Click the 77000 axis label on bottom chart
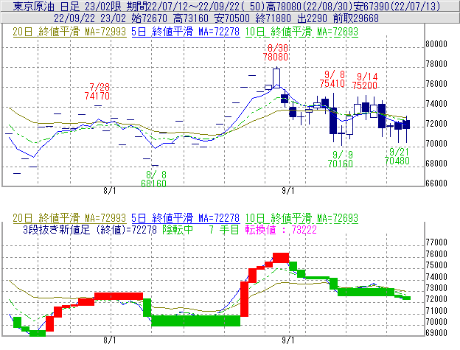 point(436,242)
